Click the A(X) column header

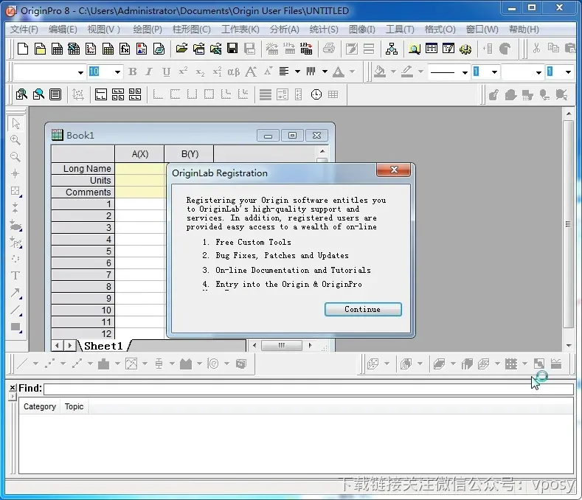pyautogui.click(x=139, y=154)
